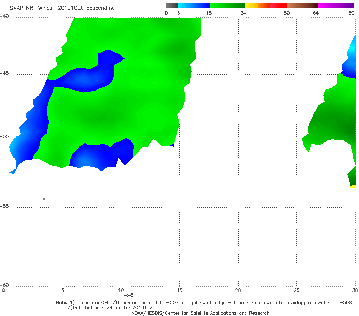Click the longitude label '10' on bottom axis
This screenshot has width=359, height=316.
click(x=121, y=290)
